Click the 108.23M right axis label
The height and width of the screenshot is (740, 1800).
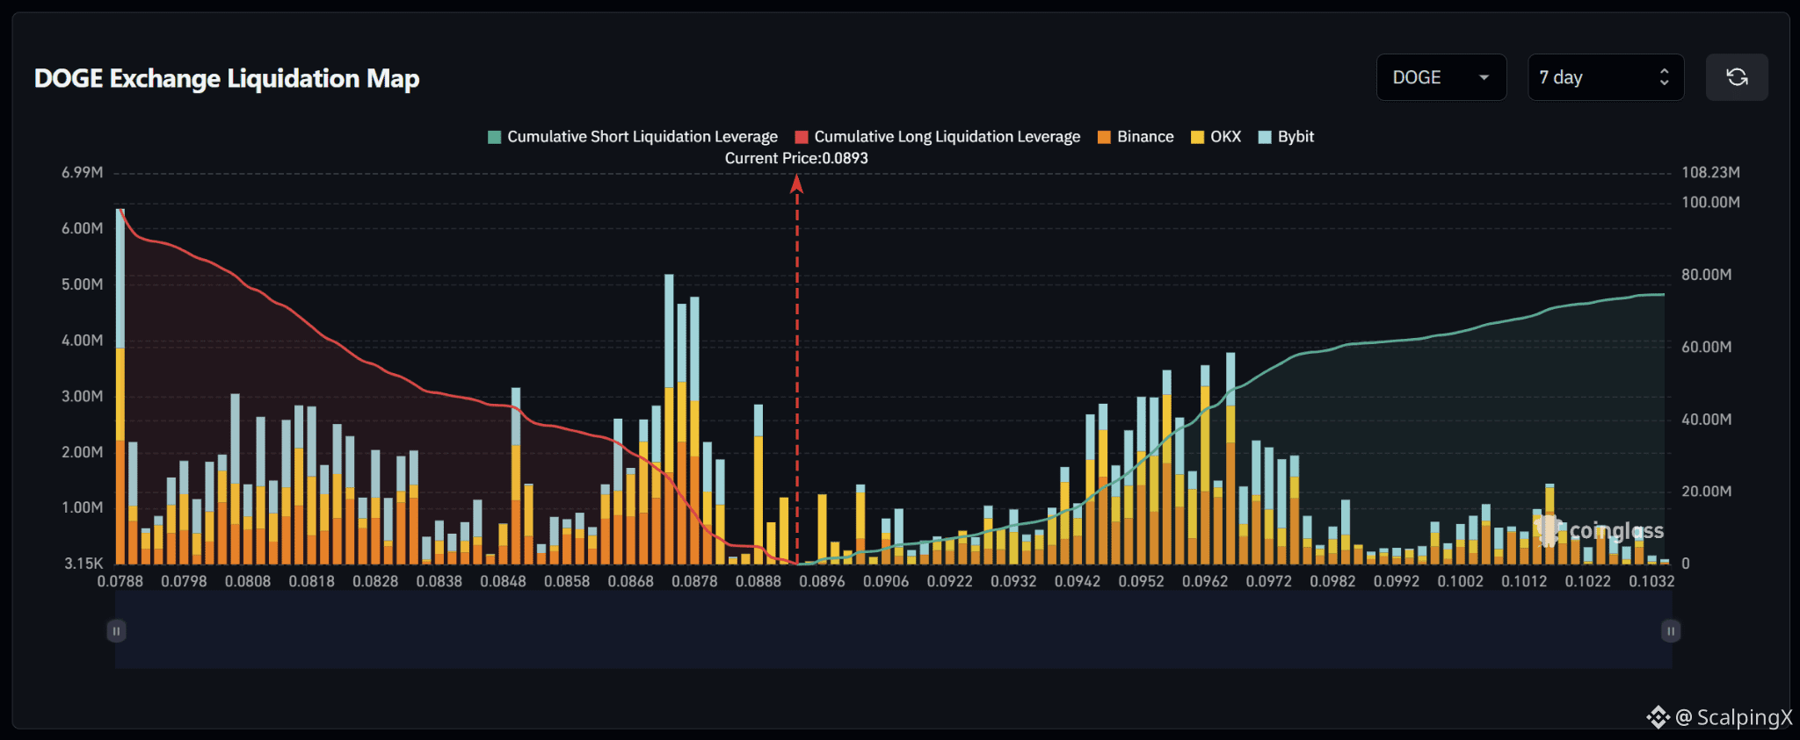click(1711, 173)
